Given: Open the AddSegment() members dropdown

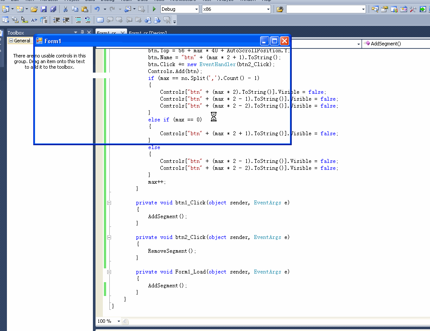Looking at the screenshot, I should pyautogui.click(x=396, y=44).
